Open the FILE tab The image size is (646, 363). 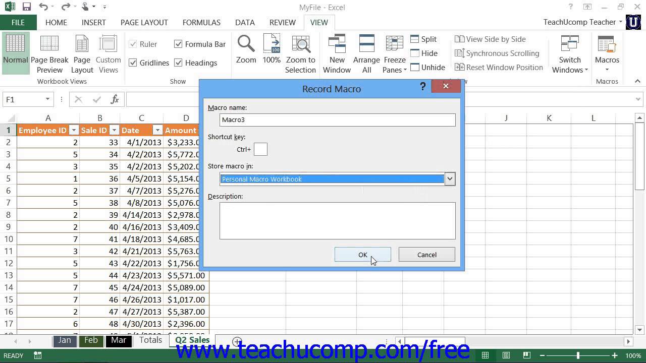[18, 22]
